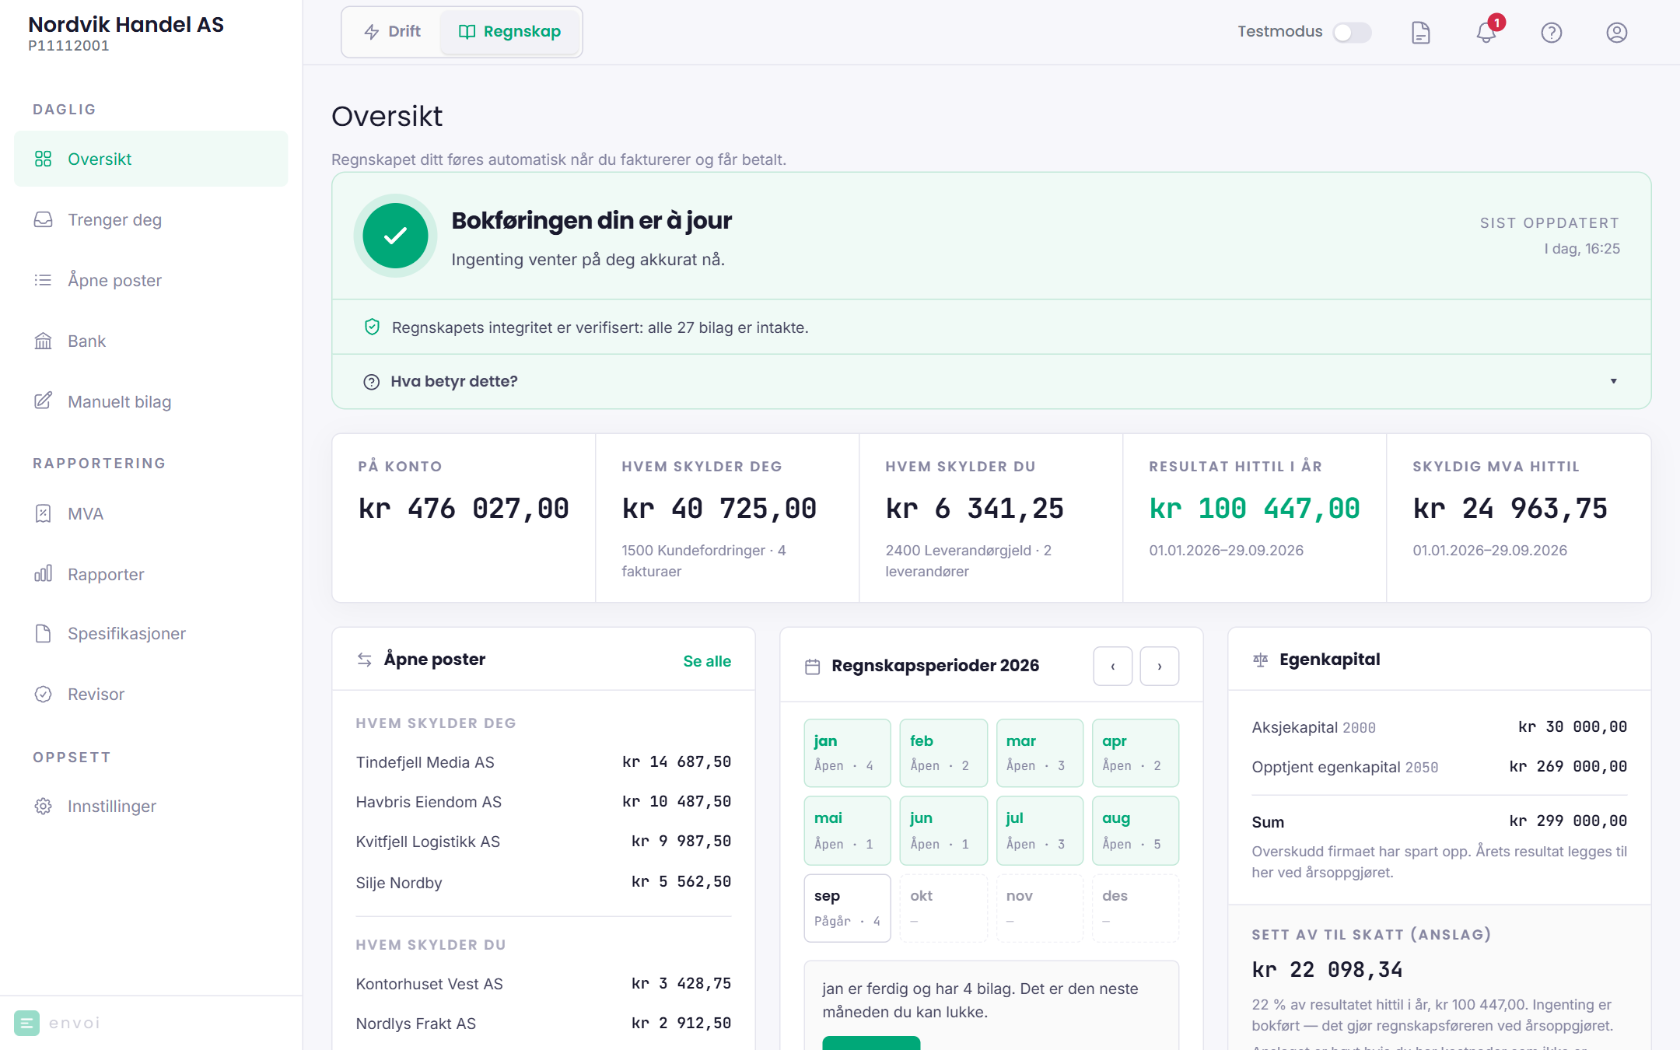Click the Åpne poster list icon
This screenshot has height=1050, width=1680.
(44, 280)
